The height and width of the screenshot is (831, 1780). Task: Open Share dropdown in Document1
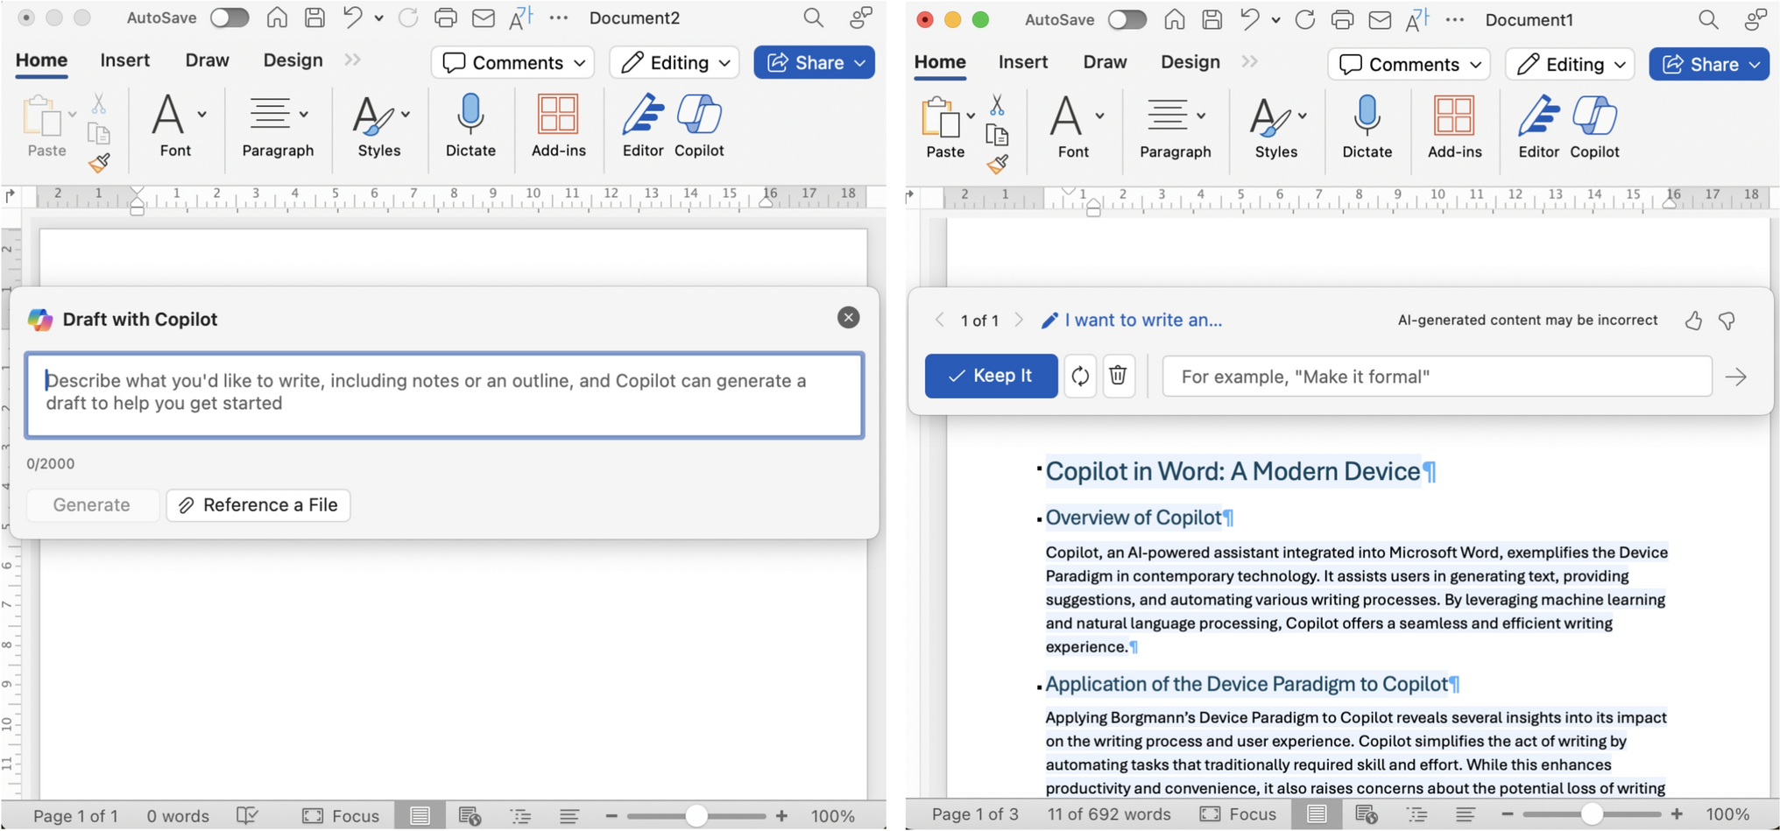tap(1755, 64)
